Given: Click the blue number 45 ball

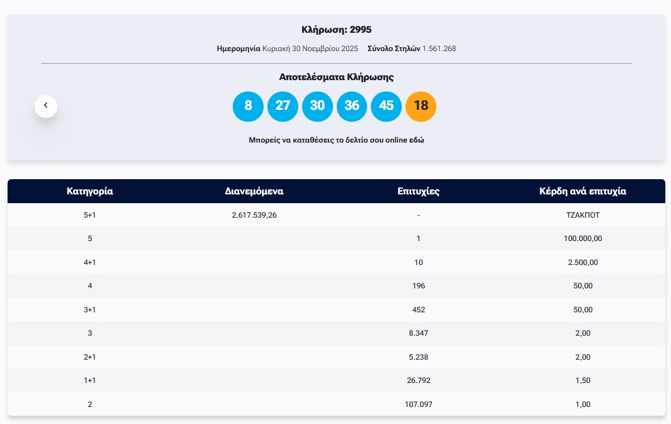Looking at the screenshot, I should coord(386,106).
